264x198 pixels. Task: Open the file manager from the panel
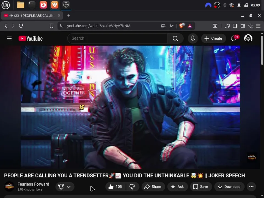tap(21, 5)
